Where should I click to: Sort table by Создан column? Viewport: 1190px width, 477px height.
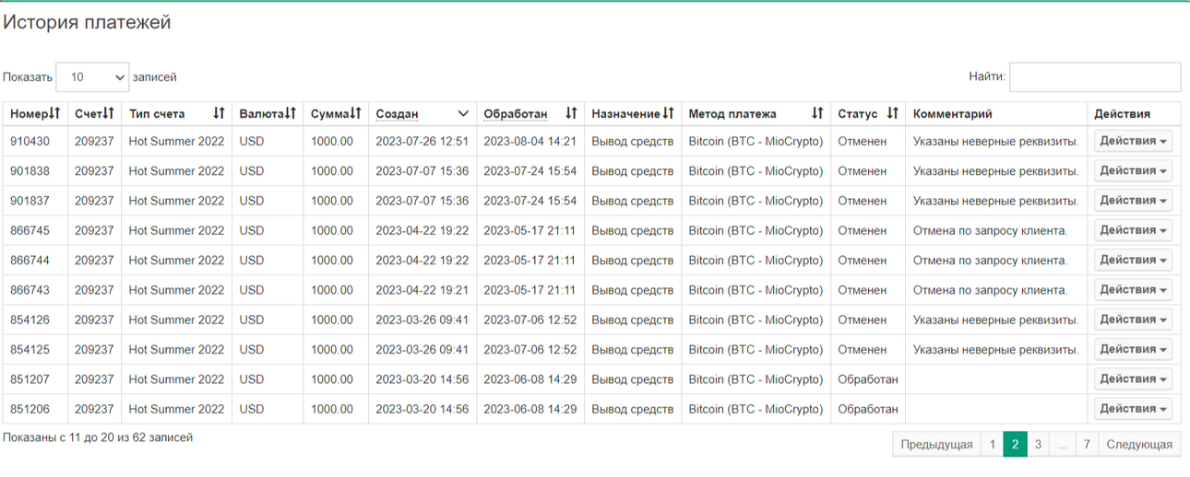pos(422,114)
